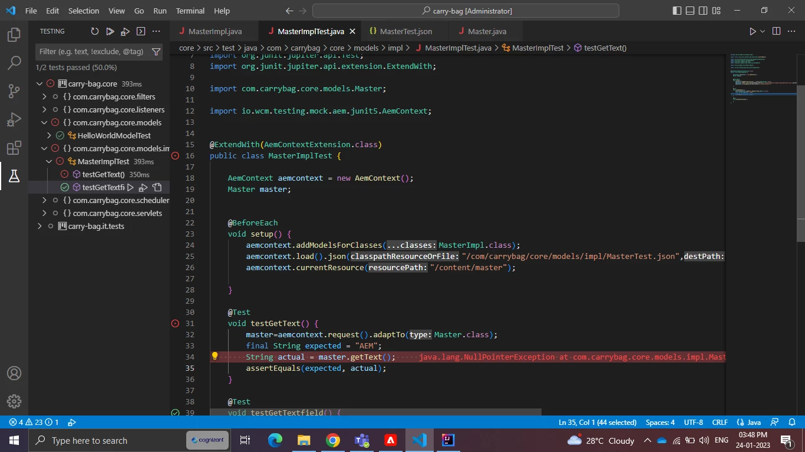Refresh tests in Testing panel
The width and height of the screenshot is (805, 452).
click(x=95, y=31)
